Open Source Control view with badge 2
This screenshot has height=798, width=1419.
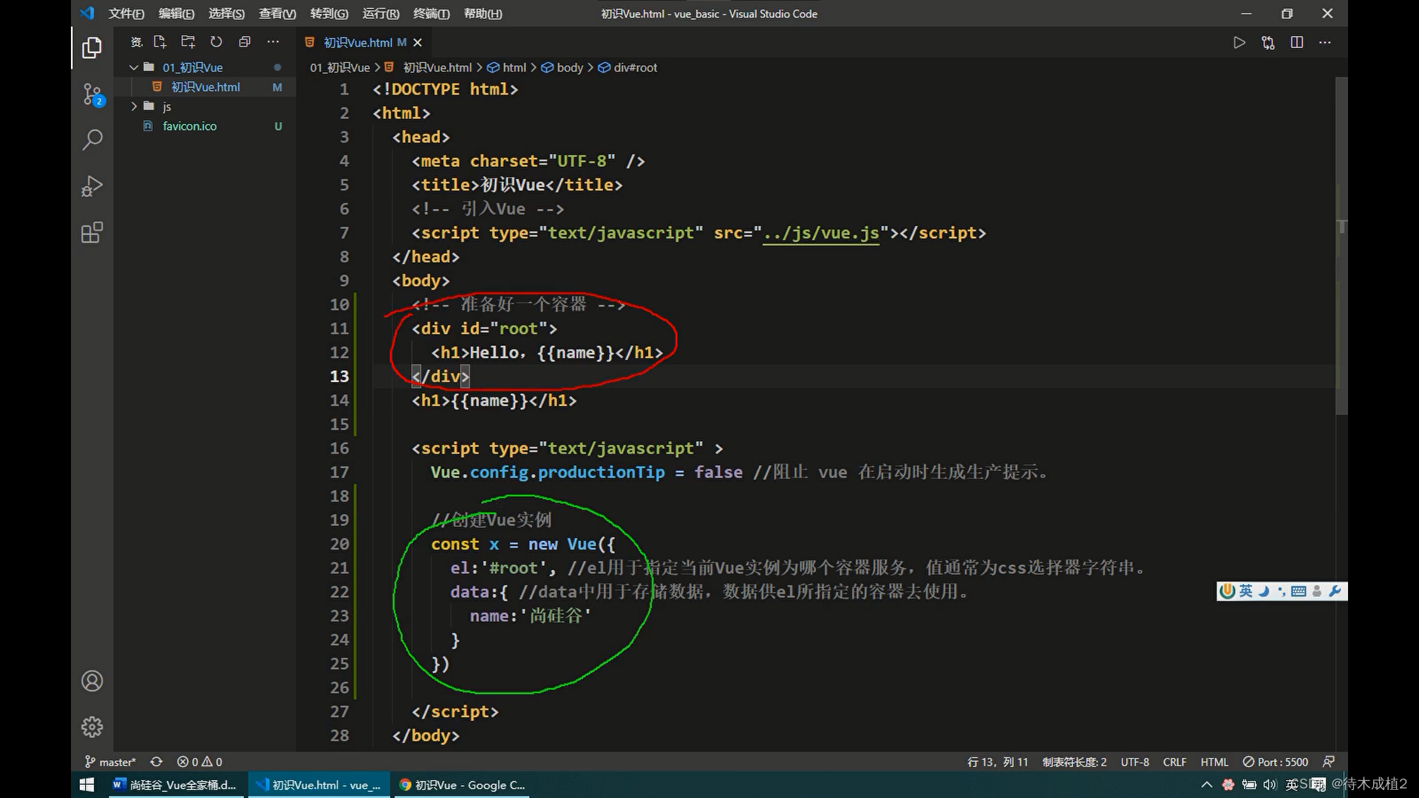(x=92, y=95)
